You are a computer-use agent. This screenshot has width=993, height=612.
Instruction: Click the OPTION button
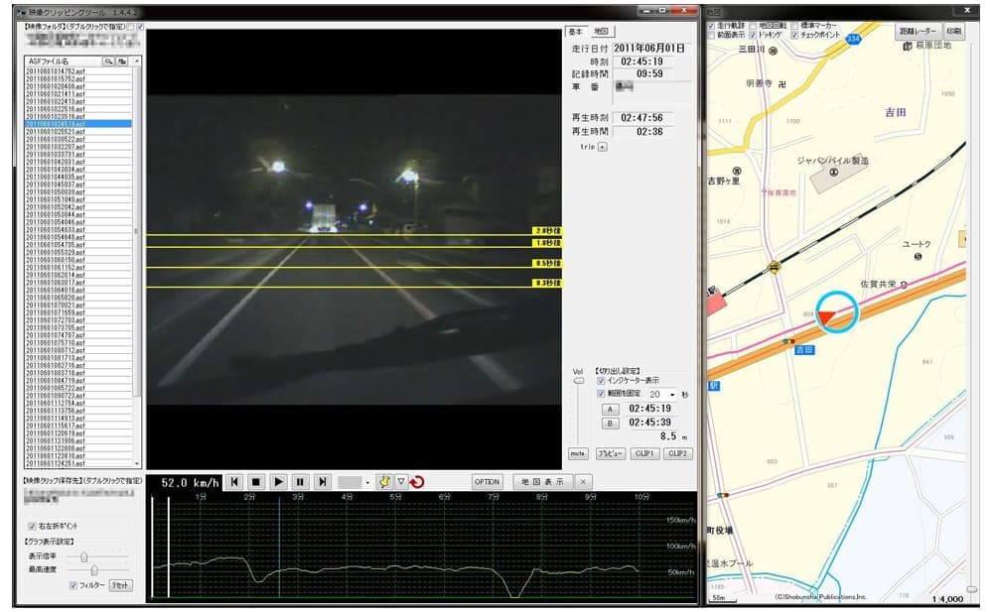tap(487, 482)
